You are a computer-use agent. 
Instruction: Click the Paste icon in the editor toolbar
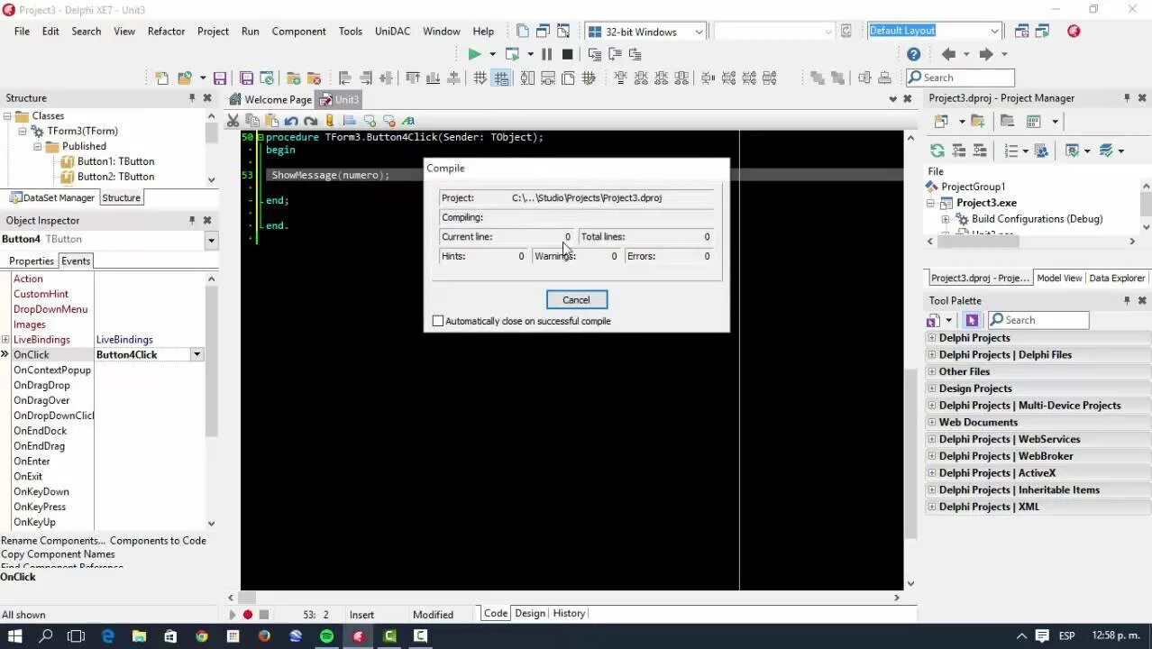point(271,121)
